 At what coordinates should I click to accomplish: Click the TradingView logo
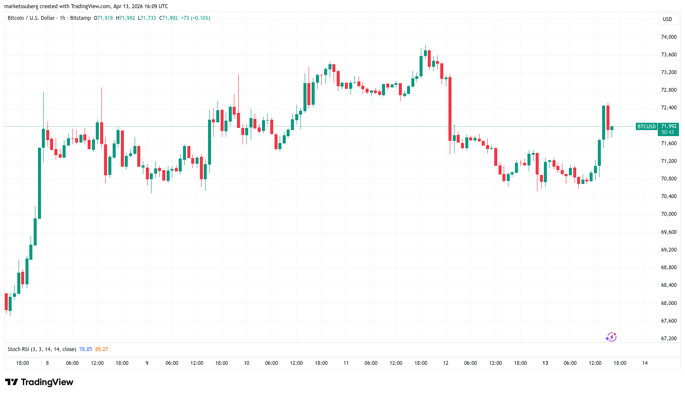tap(39, 382)
